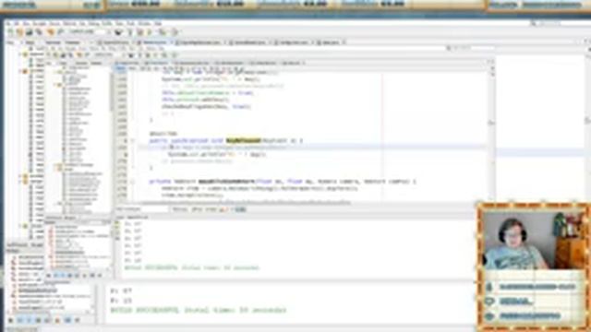
Task: Collapse the code fold at the keyReleased method
Action: tap(133, 141)
